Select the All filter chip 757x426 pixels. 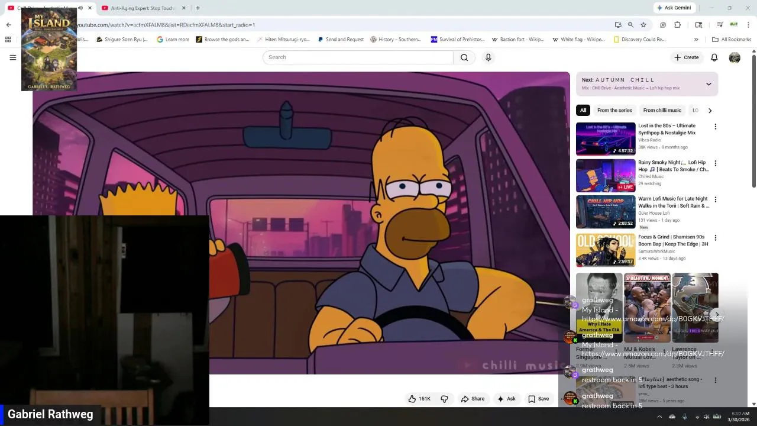coord(583,110)
